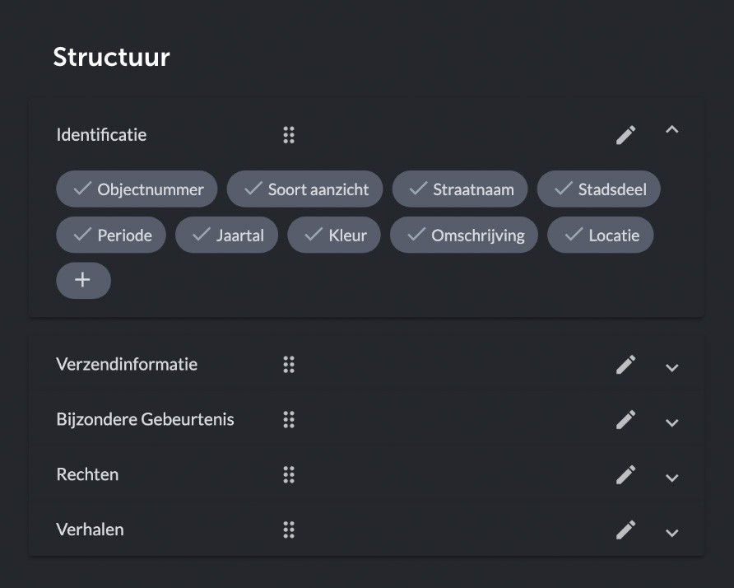Click the pencil icon next to Rechten

(x=626, y=474)
